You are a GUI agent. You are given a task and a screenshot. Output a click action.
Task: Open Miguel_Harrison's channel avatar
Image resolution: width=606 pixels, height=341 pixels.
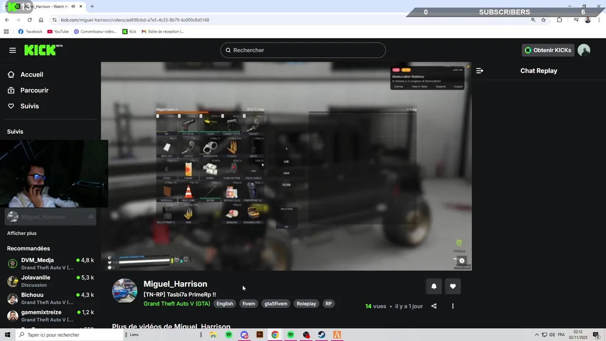point(125,291)
